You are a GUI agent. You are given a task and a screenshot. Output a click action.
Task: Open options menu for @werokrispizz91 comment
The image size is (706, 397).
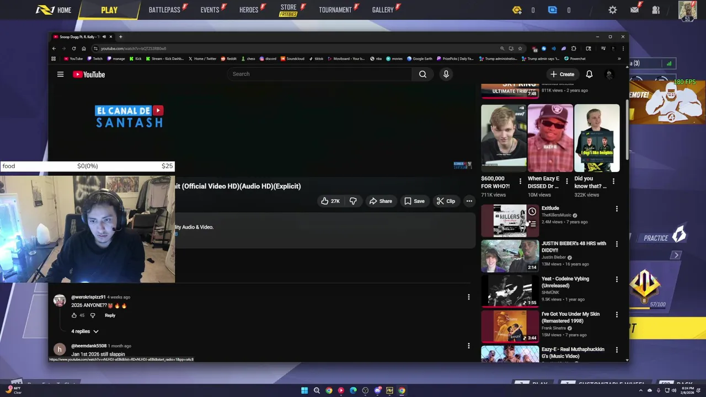tap(468, 297)
